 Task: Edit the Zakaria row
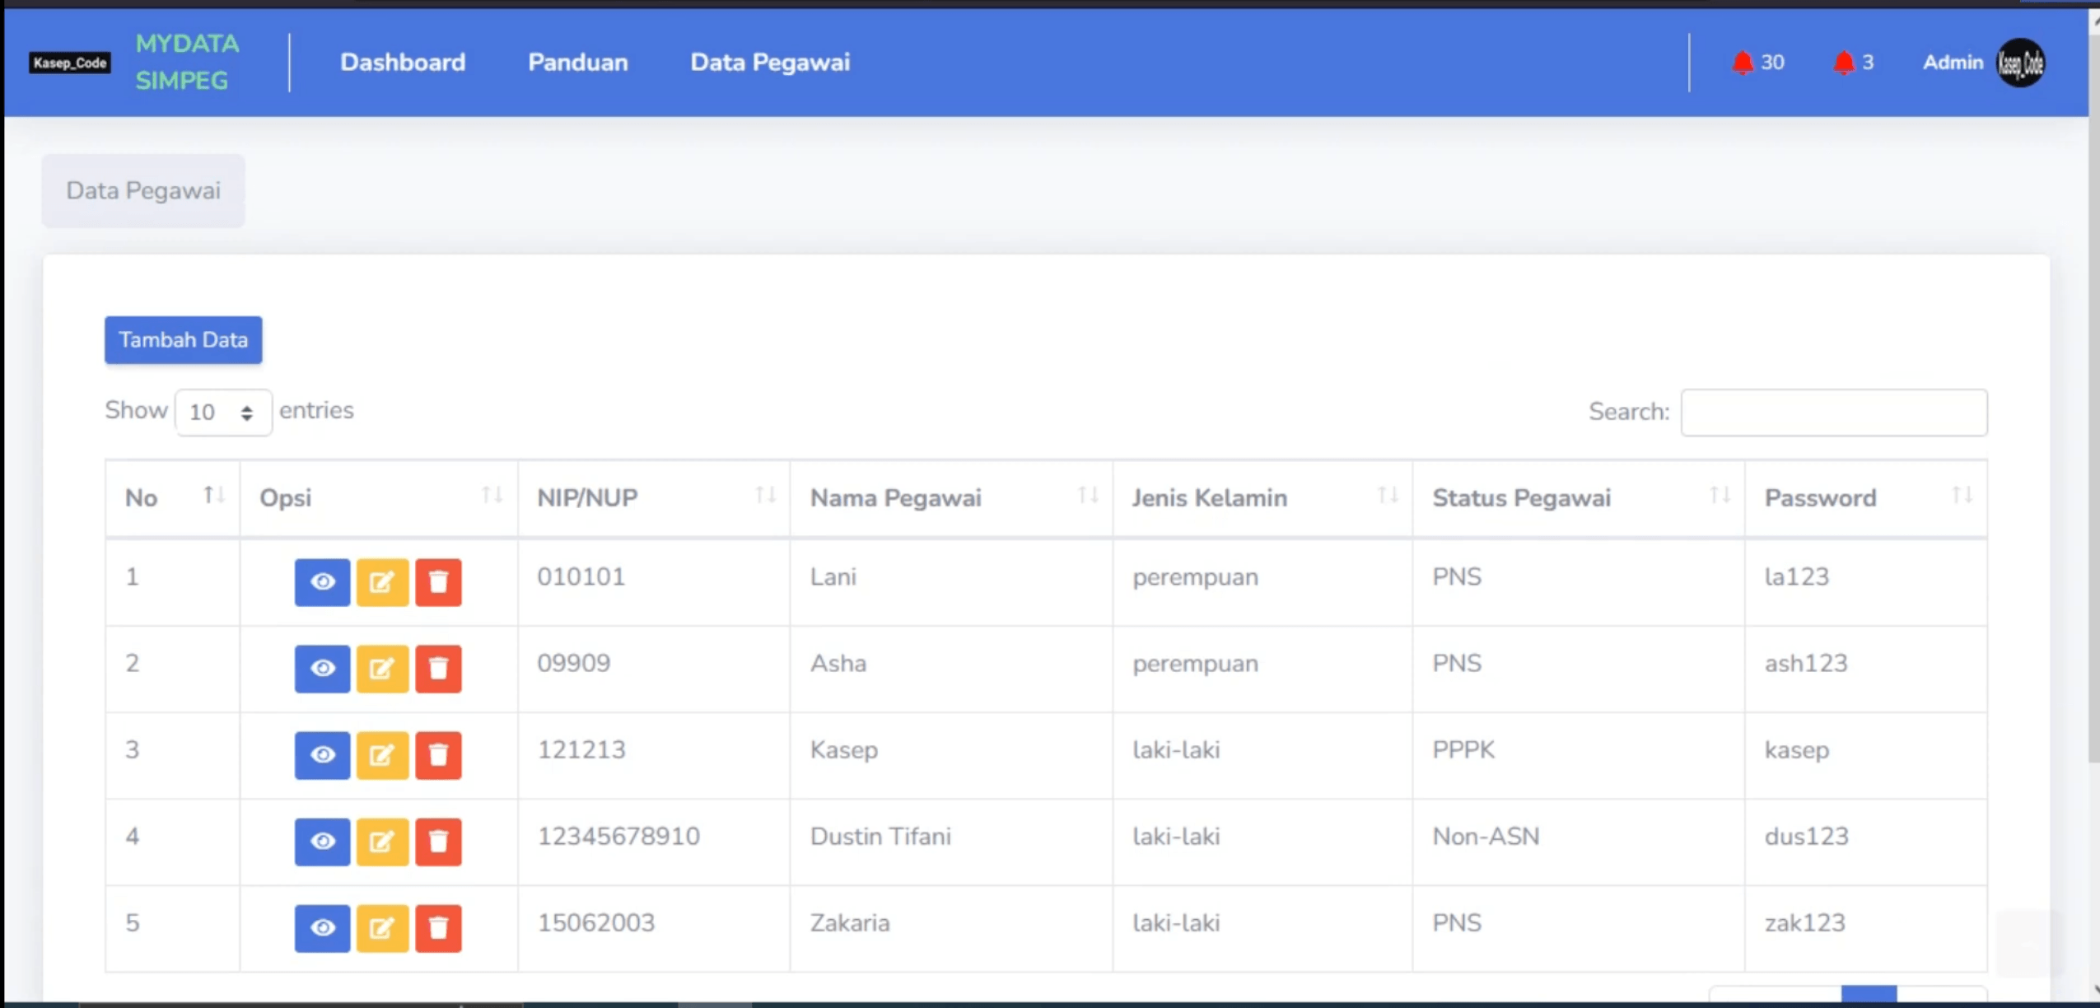coord(382,928)
